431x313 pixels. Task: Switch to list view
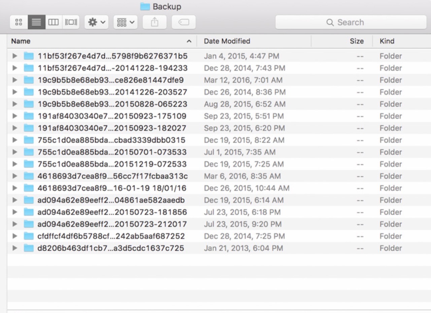[x=36, y=22]
